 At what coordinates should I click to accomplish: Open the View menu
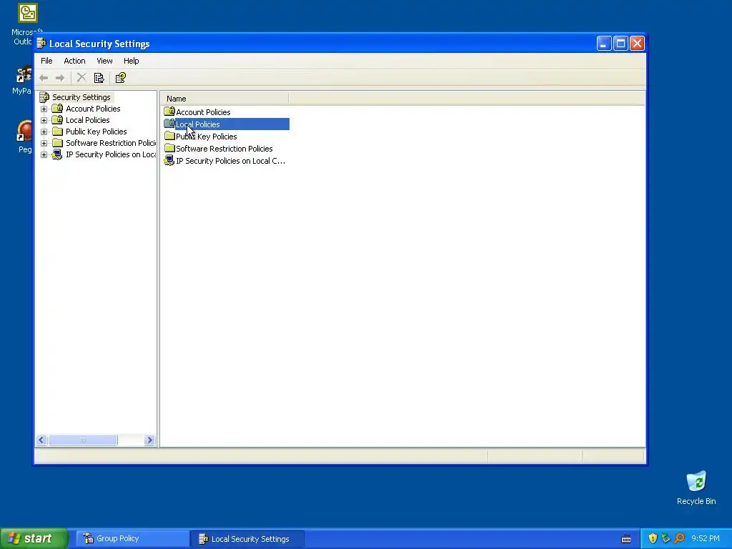[x=104, y=61]
